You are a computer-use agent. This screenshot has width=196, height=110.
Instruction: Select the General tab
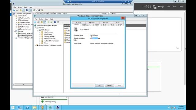[x=76, y=25]
